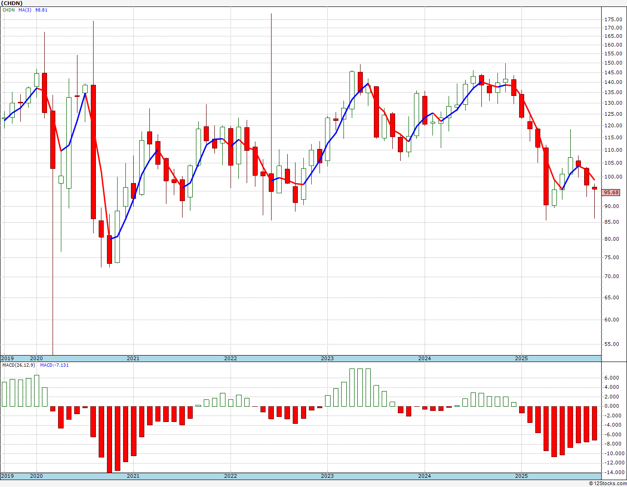627x487 pixels.
Task: Click the MACD(26,12,9) indicator label
Action: coord(19,365)
